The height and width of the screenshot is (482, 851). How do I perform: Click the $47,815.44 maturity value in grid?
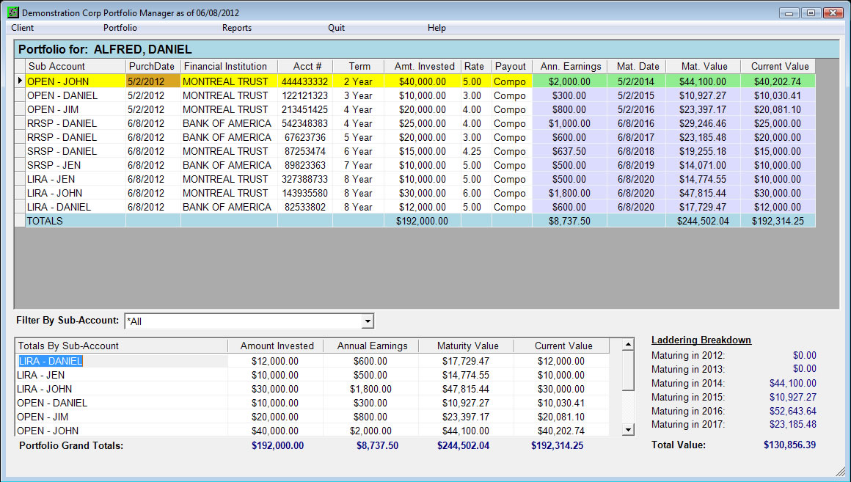(703, 193)
